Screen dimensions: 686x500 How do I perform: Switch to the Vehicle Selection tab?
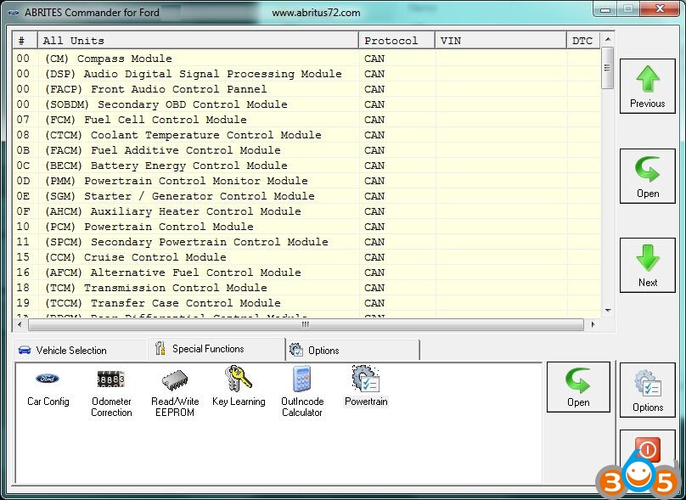[x=71, y=350]
